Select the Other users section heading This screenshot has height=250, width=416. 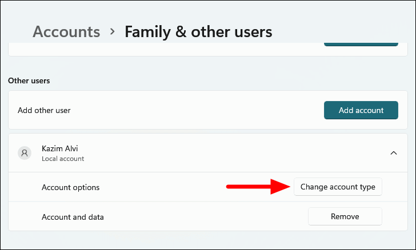[29, 80]
